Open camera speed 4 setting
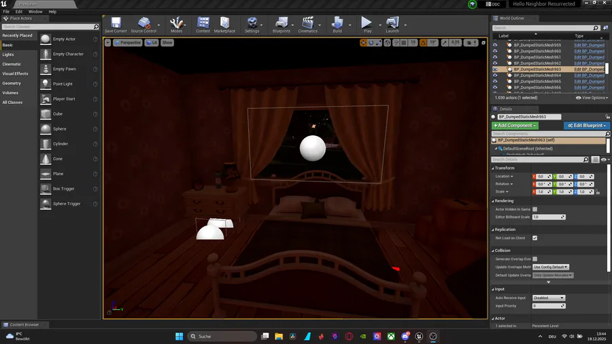This screenshot has height=344, width=612. pos(471,43)
